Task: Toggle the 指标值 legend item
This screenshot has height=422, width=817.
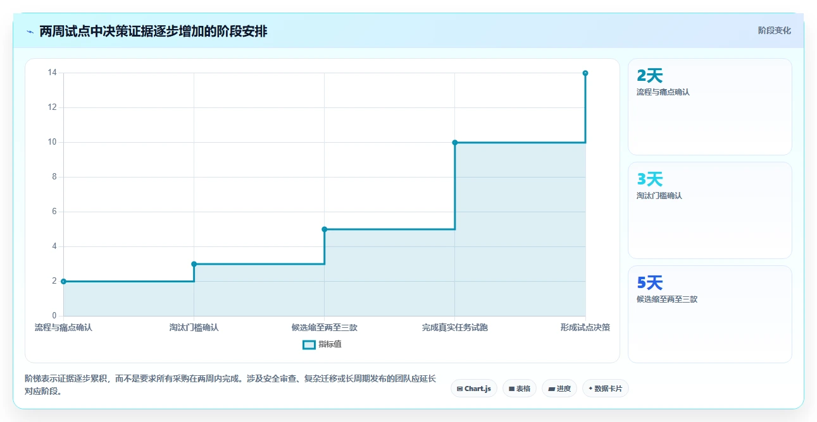Action: pyautogui.click(x=322, y=344)
